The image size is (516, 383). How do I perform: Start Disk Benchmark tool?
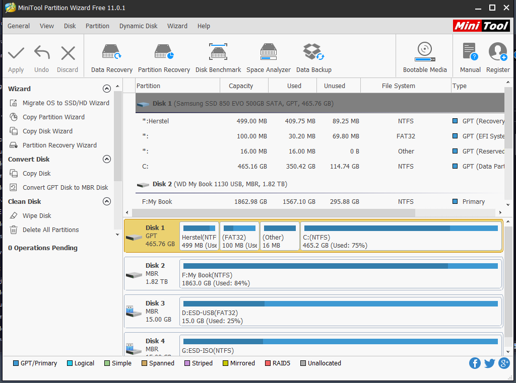[x=218, y=58]
